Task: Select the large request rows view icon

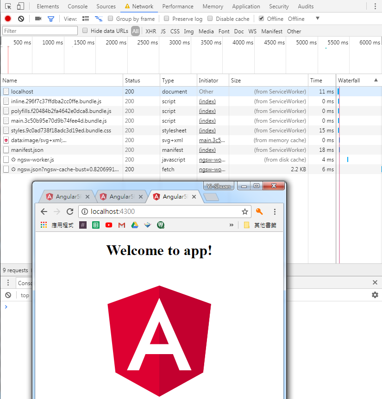Action: (x=86, y=19)
